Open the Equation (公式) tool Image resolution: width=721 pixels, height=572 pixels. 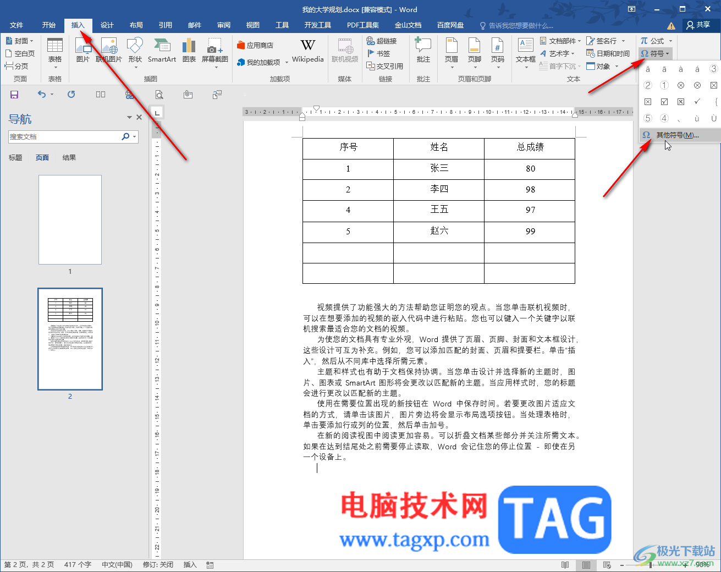(657, 41)
